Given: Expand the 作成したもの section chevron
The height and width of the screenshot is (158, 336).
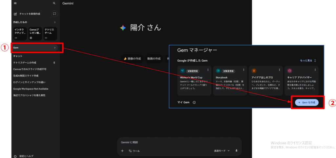Looking at the screenshot, I should tap(55, 22).
